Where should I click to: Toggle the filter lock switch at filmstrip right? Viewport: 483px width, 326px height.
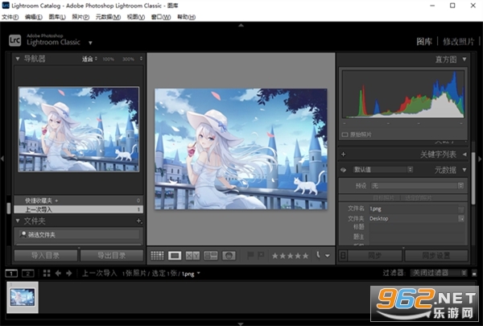pyautogui.click(x=474, y=273)
